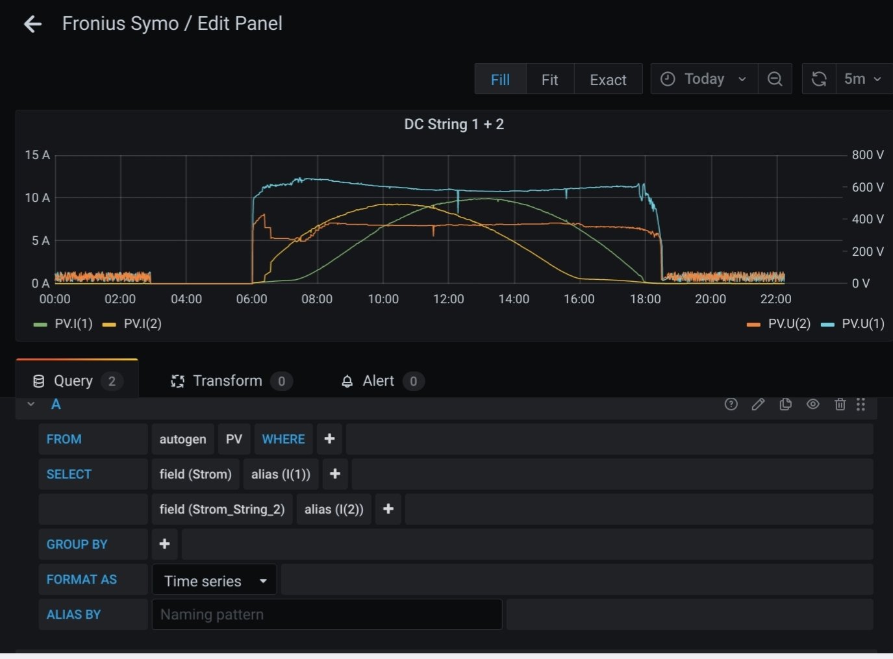Click the pencil edit icon for query A
Viewport: 893px width, 659px height.
pyautogui.click(x=758, y=404)
